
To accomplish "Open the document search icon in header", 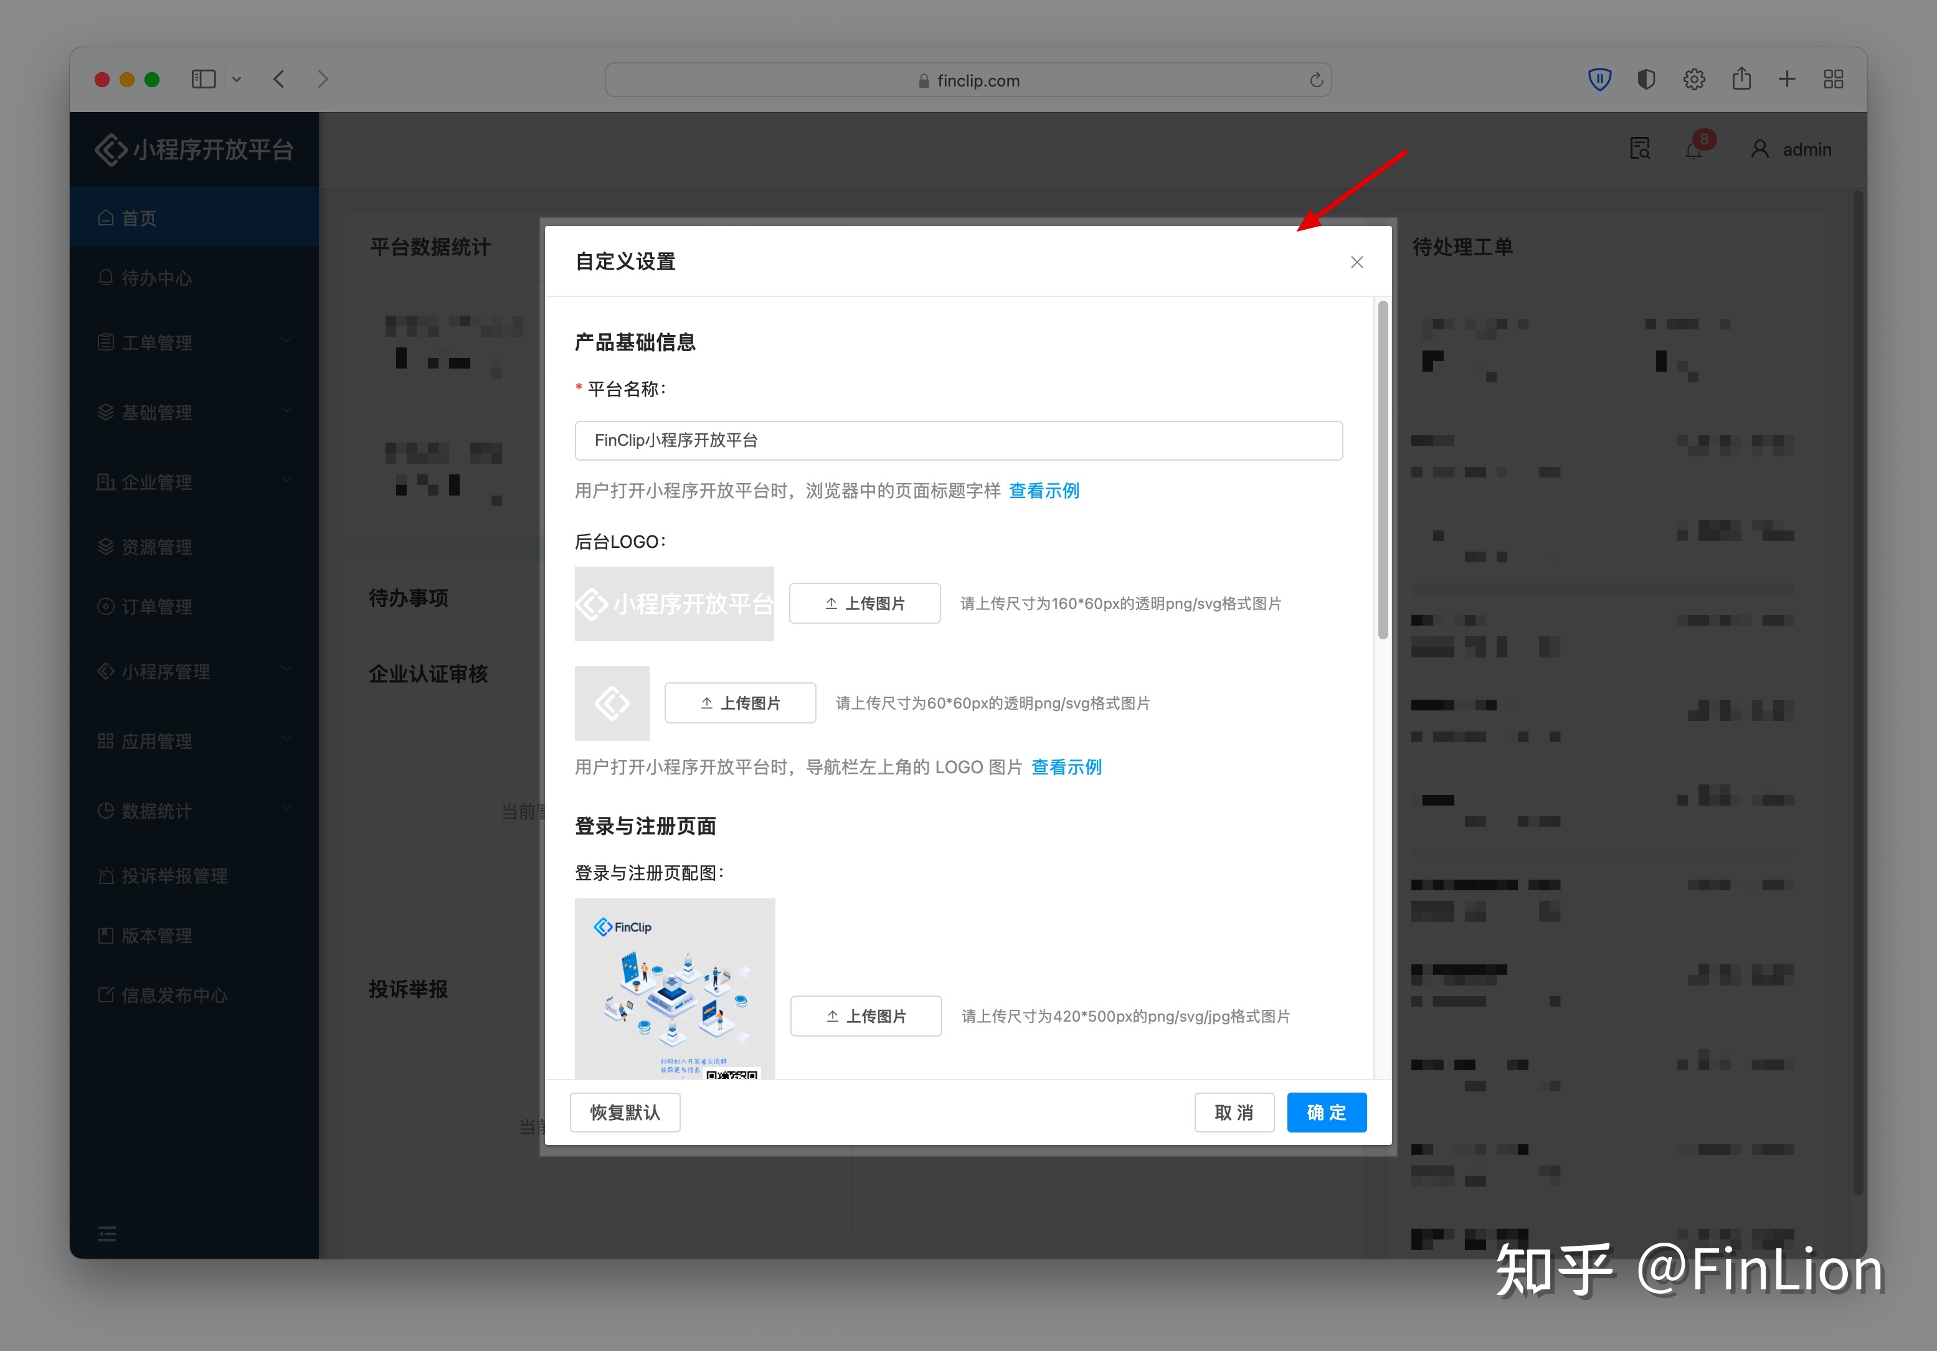I will tap(1639, 149).
